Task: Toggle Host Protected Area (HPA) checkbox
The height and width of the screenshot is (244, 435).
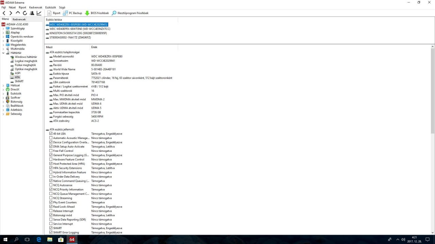Action: [x=51, y=164]
